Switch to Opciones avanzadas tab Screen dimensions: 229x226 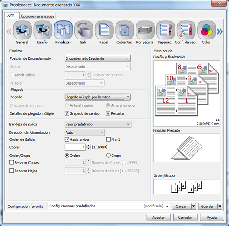[38, 16]
